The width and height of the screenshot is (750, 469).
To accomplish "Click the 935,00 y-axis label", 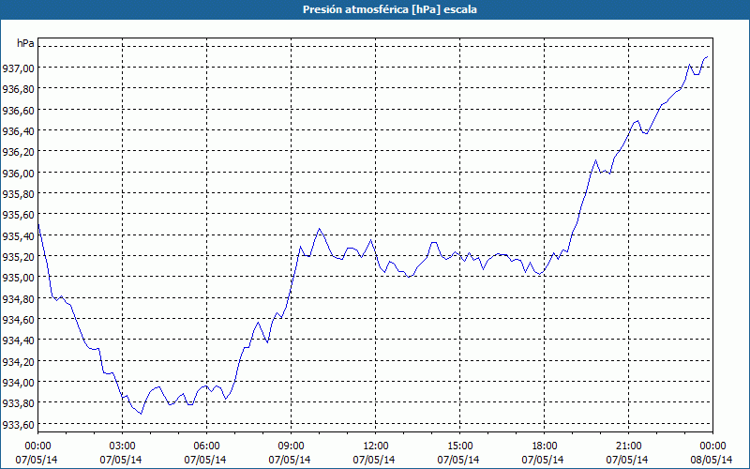I will (x=18, y=278).
